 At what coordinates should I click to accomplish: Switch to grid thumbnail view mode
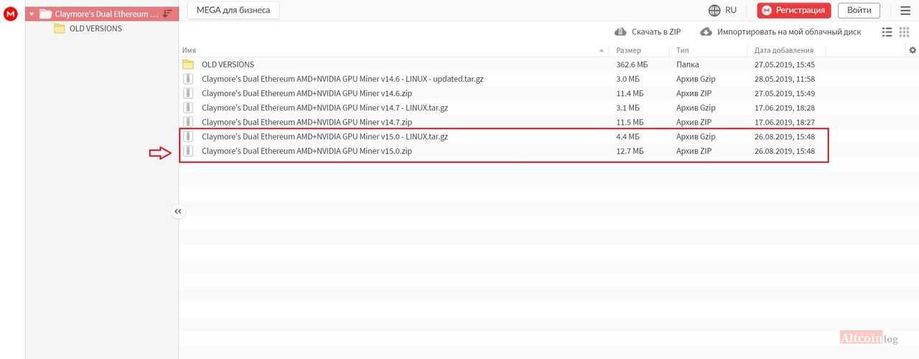[904, 32]
